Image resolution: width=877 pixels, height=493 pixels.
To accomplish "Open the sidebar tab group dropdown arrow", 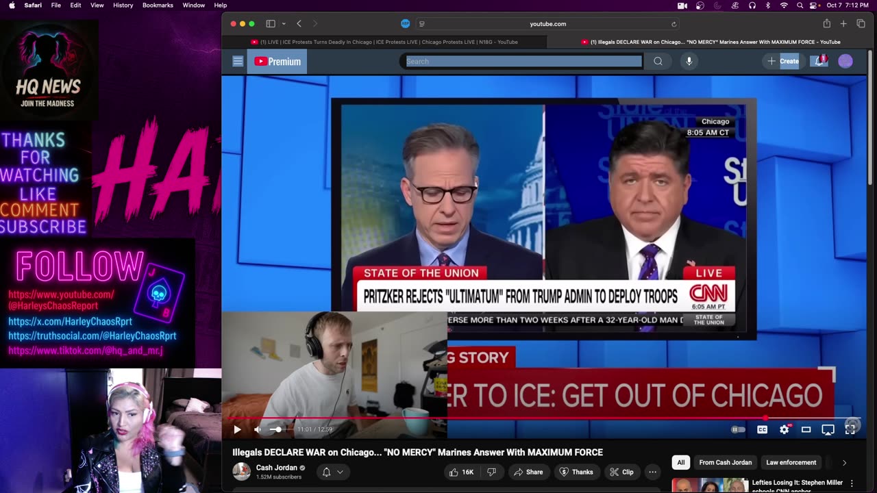I will (284, 24).
